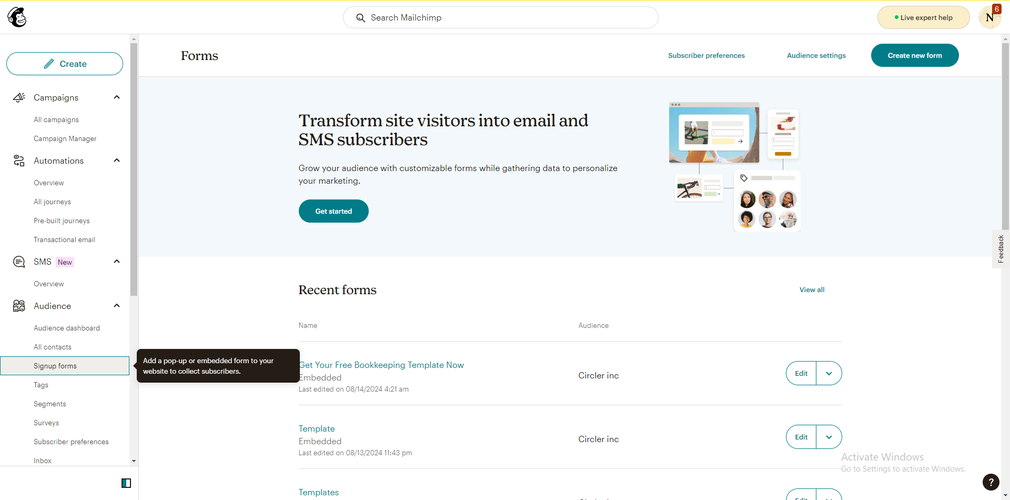This screenshot has width=1010, height=500.
Task: Open the SMS chat bubble icon
Action: coord(19,262)
